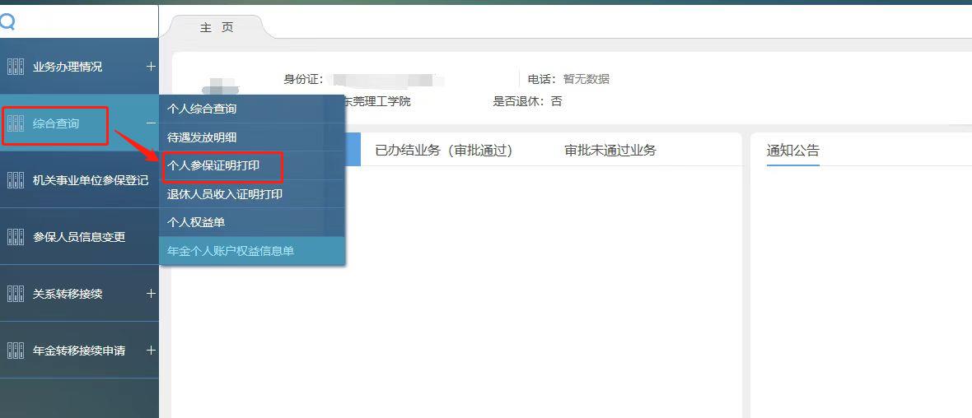This screenshot has width=972, height=418.
Task: Click the icon beside 机关事业单位参保登记
Action: [x=15, y=180]
